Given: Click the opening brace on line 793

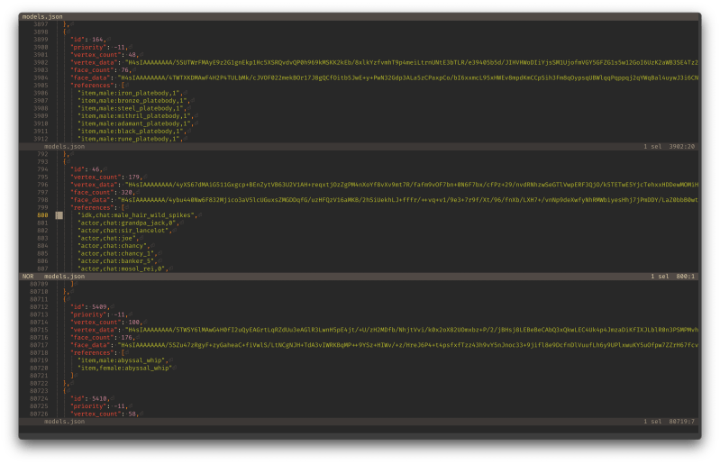Looking at the screenshot, I should pyautogui.click(x=65, y=161).
